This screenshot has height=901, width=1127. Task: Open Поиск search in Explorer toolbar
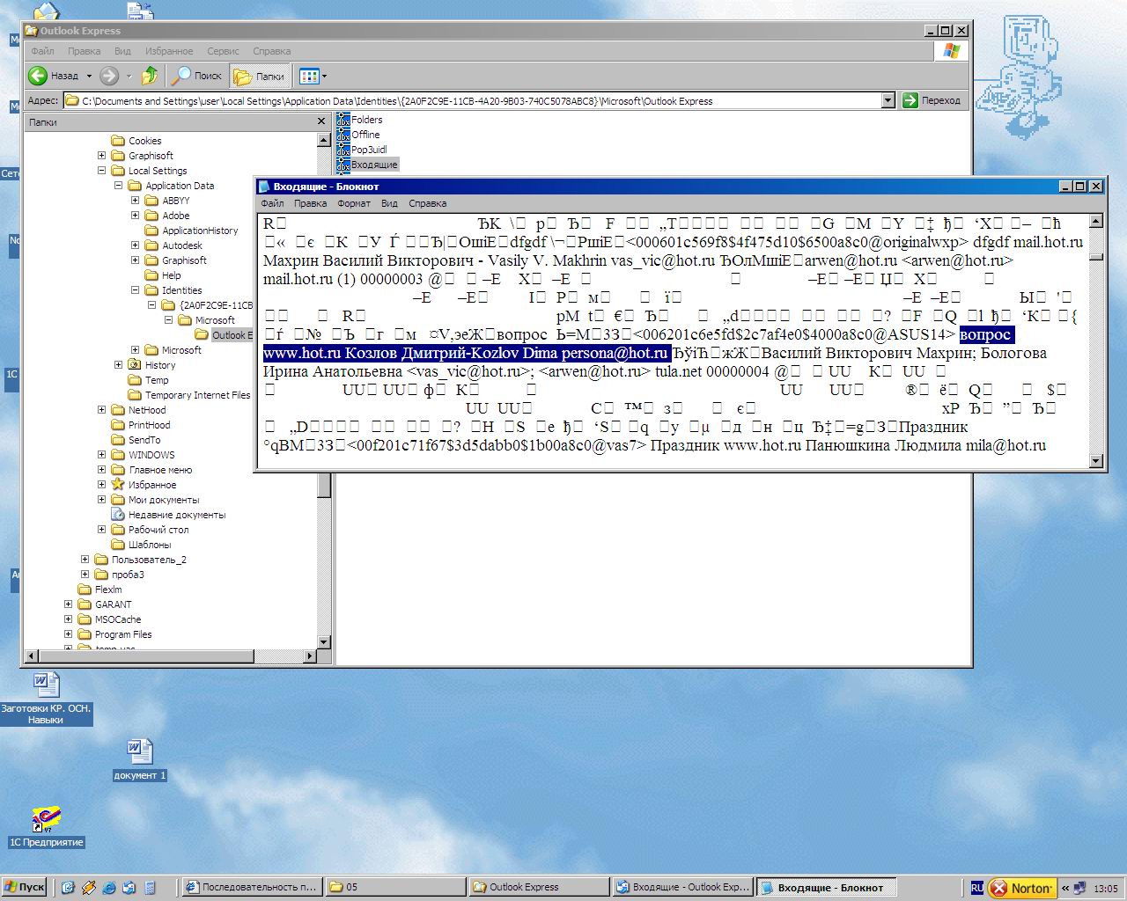pyautogui.click(x=198, y=76)
